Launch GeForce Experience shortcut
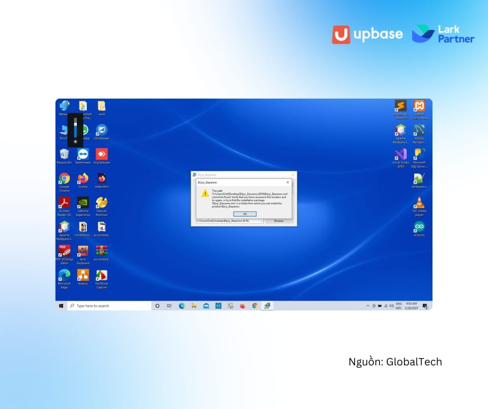Viewport: 488px width, 409px height. click(x=83, y=207)
